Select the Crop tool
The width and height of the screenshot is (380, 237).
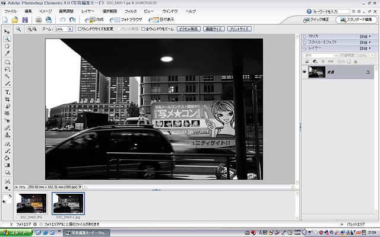7,99
